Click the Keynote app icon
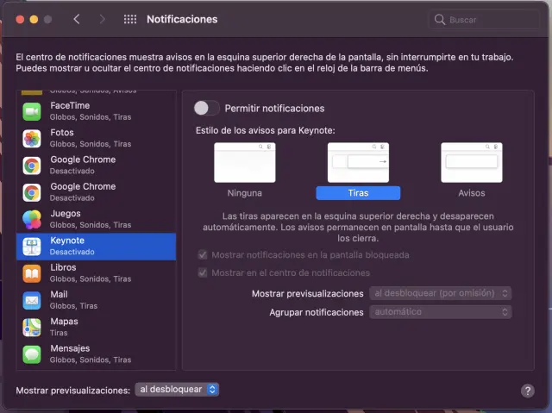 click(32, 247)
